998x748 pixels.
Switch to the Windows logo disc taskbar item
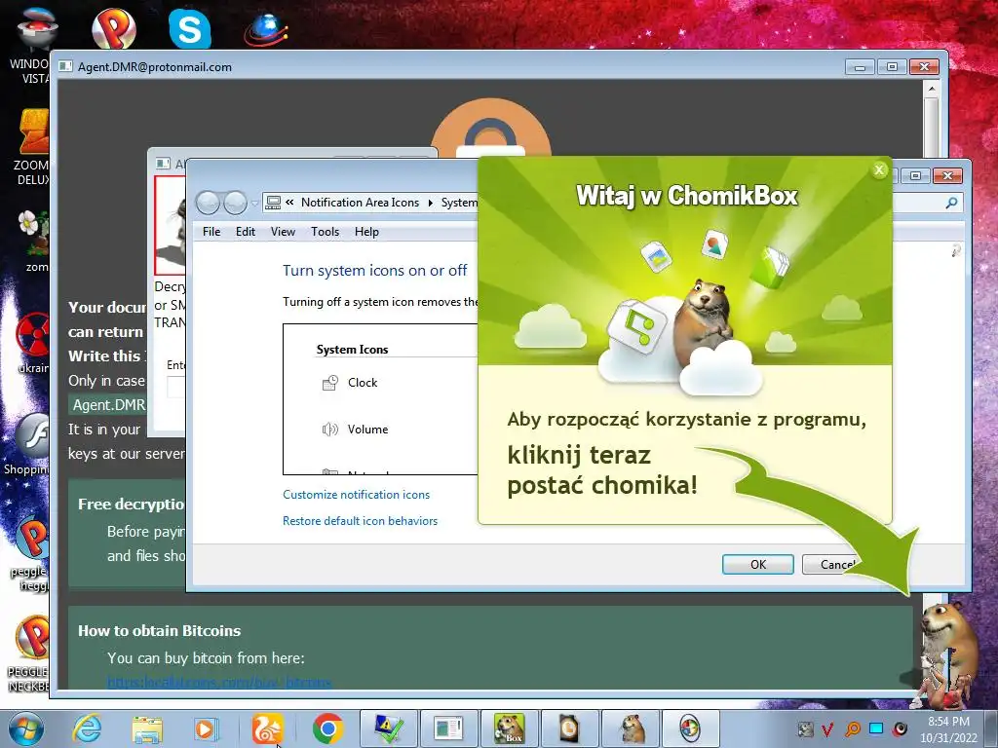(x=690, y=729)
